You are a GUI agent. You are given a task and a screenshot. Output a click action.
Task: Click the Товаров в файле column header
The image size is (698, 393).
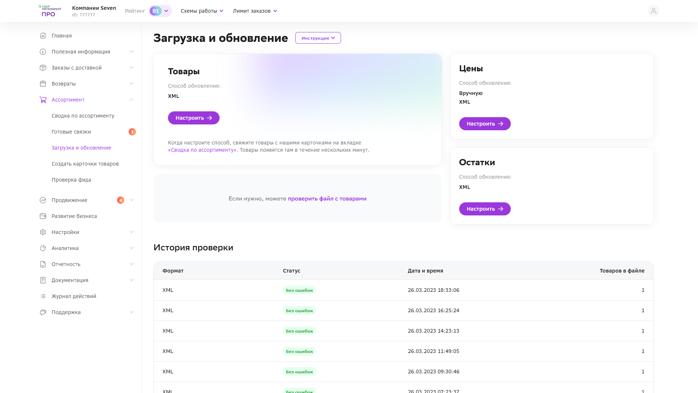click(622, 271)
